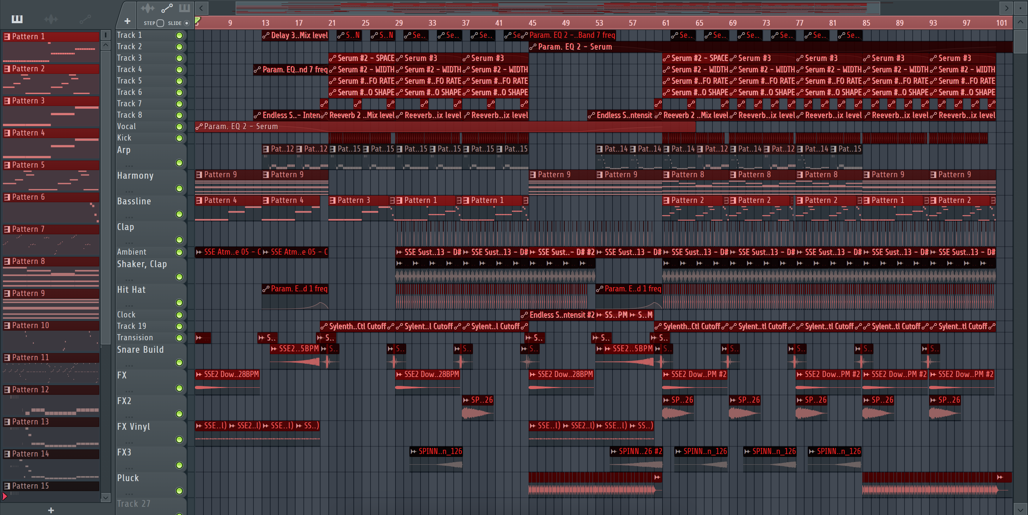Image resolution: width=1028 pixels, height=515 pixels.
Task: Mute the Bassline track
Action: click(x=179, y=214)
